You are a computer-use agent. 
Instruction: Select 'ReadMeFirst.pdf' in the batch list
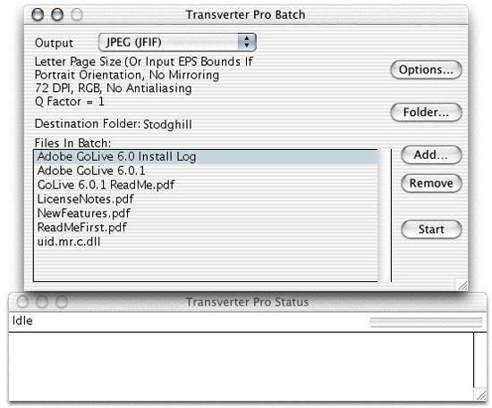click(x=206, y=228)
